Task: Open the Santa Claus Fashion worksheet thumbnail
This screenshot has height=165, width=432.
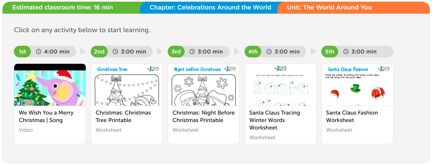Action: [x=357, y=85]
